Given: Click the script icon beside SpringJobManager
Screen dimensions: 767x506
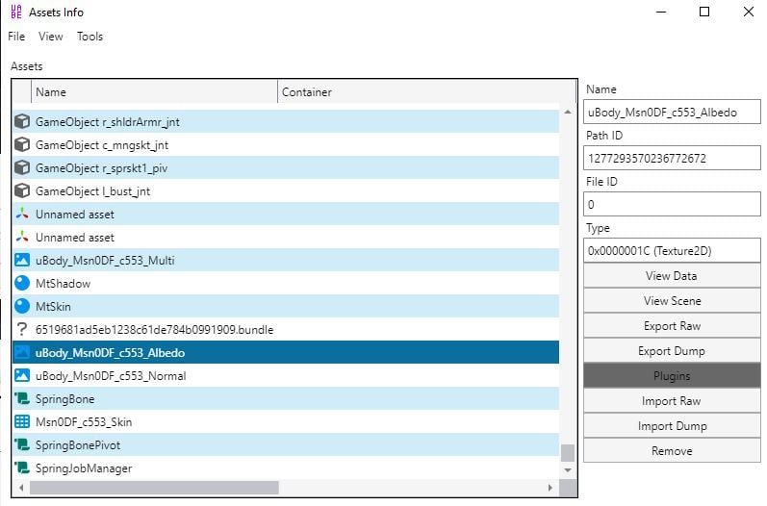Looking at the screenshot, I should pos(22,468).
